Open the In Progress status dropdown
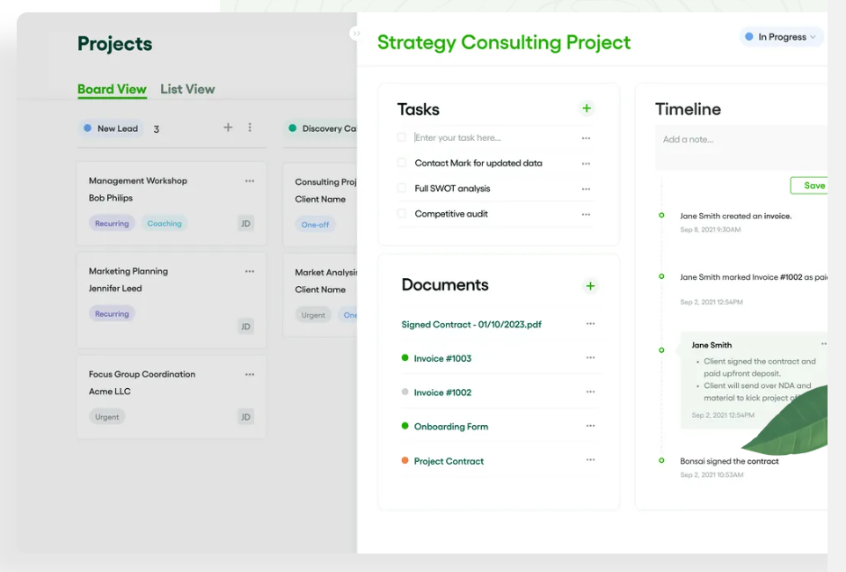The width and height of the screenshot is (846, 572). (x=780, y=36)
